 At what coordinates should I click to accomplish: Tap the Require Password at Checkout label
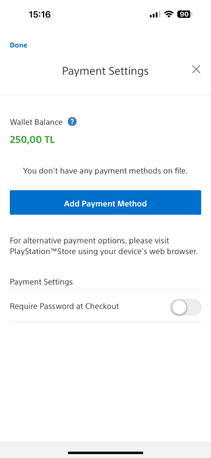(x=64, y=306)
